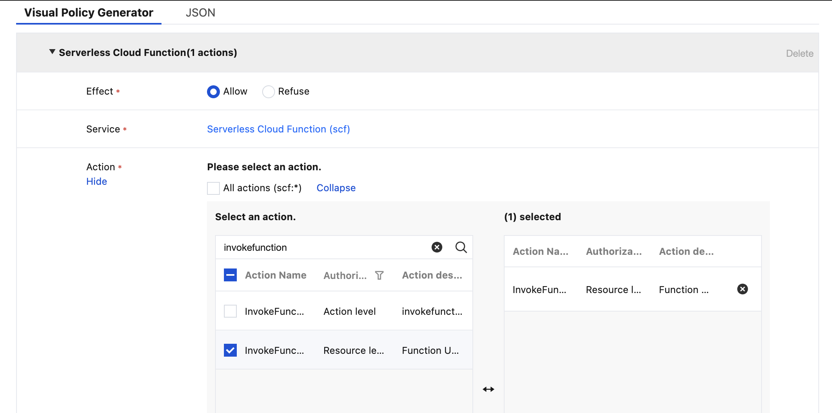Screen dimensions: 832x413
Task: Collapse the Serverless Cloud Function section triangle
Action: pyautogui.click(x=52, y=52)
